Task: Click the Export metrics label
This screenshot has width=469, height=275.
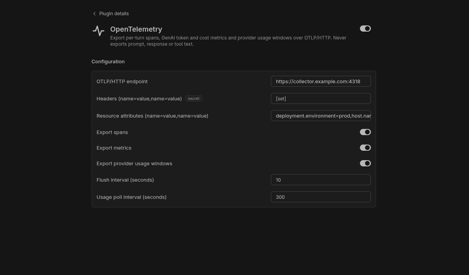Action: pos(114,148)
